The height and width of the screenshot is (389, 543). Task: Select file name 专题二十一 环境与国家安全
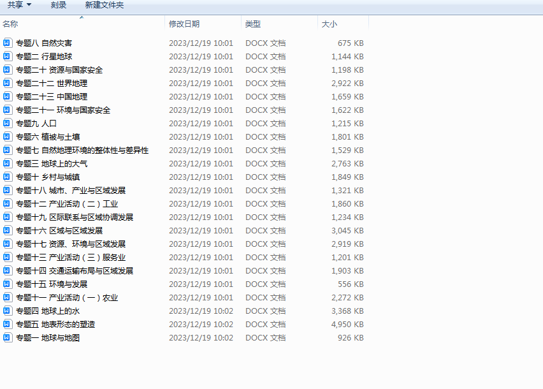(63, 110)
